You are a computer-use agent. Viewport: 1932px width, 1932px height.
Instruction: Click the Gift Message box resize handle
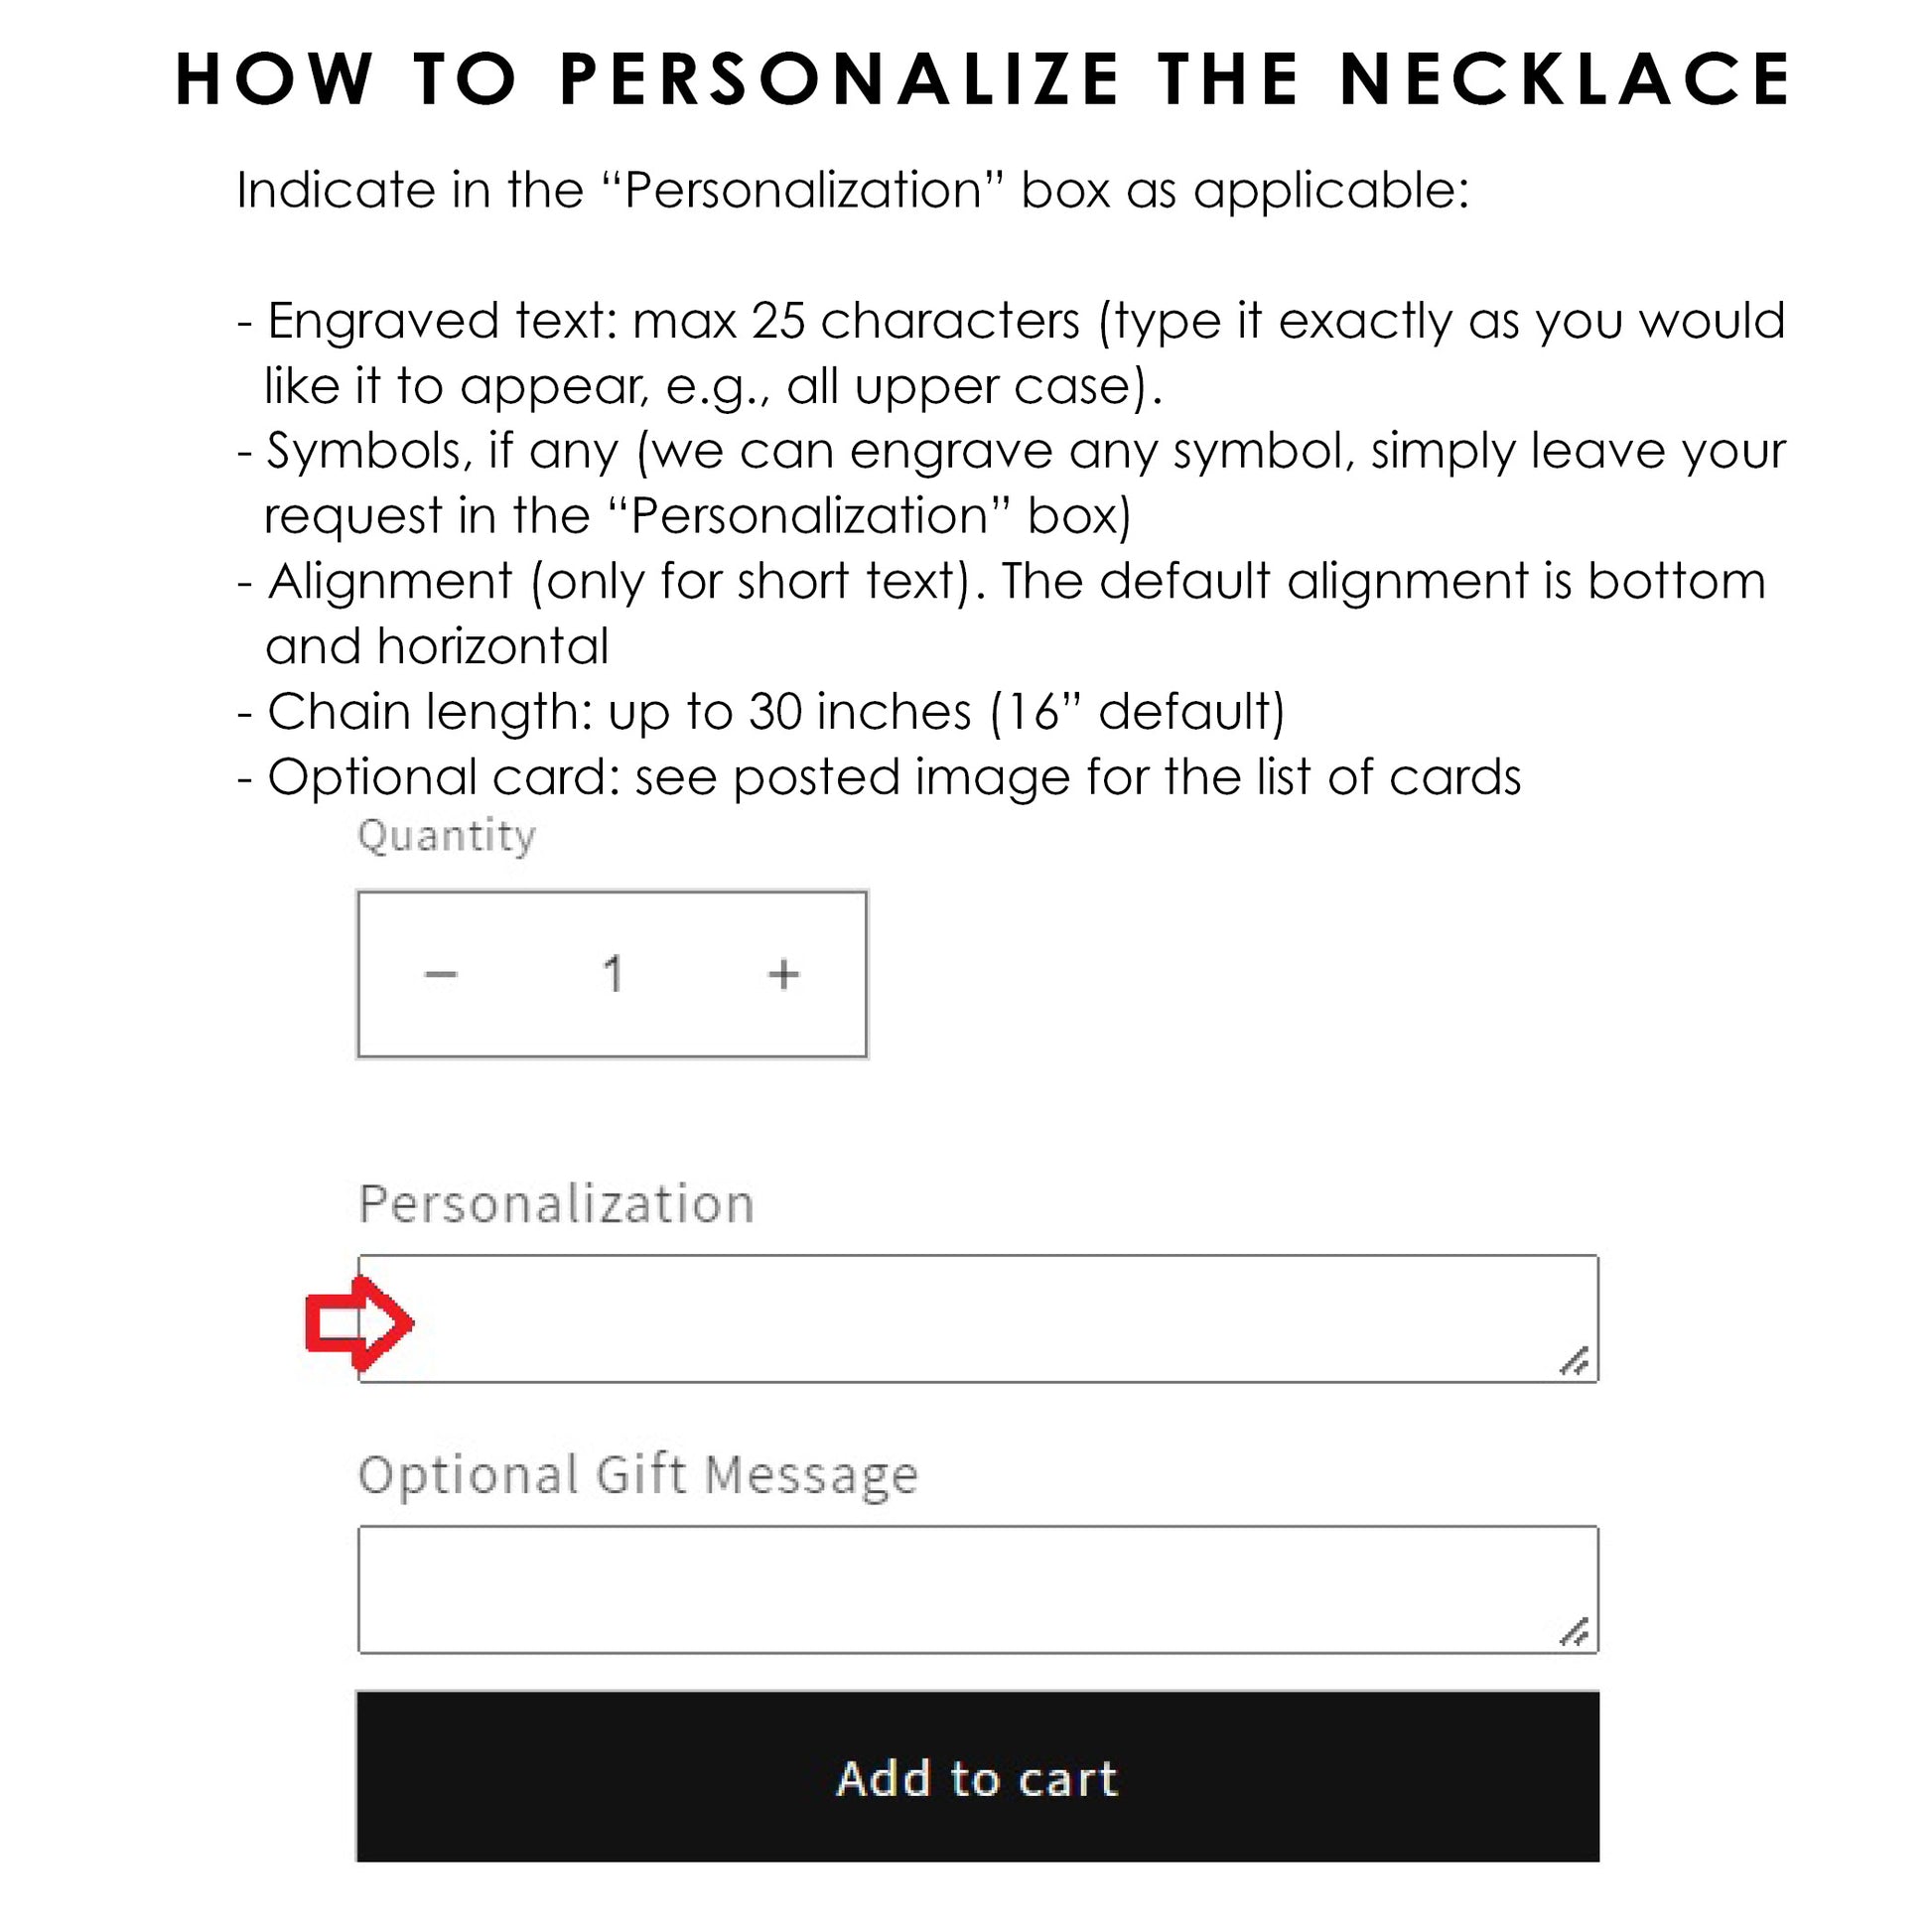tap(1574, 1632)
